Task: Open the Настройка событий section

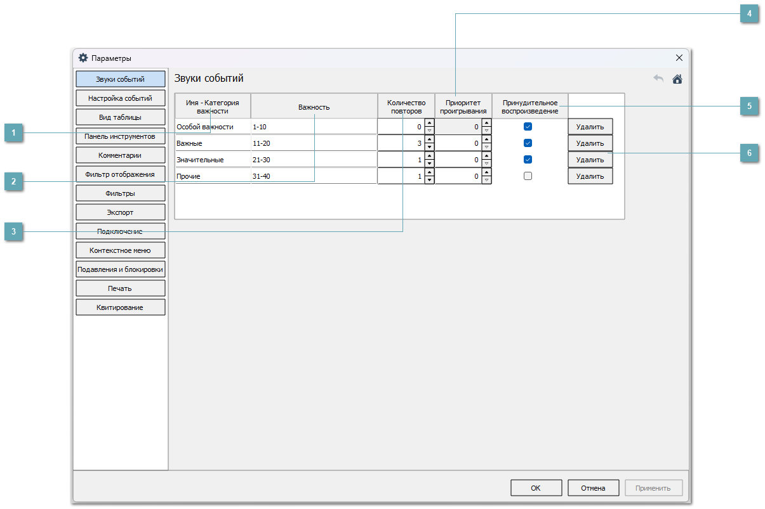Action: click(120, 98)
